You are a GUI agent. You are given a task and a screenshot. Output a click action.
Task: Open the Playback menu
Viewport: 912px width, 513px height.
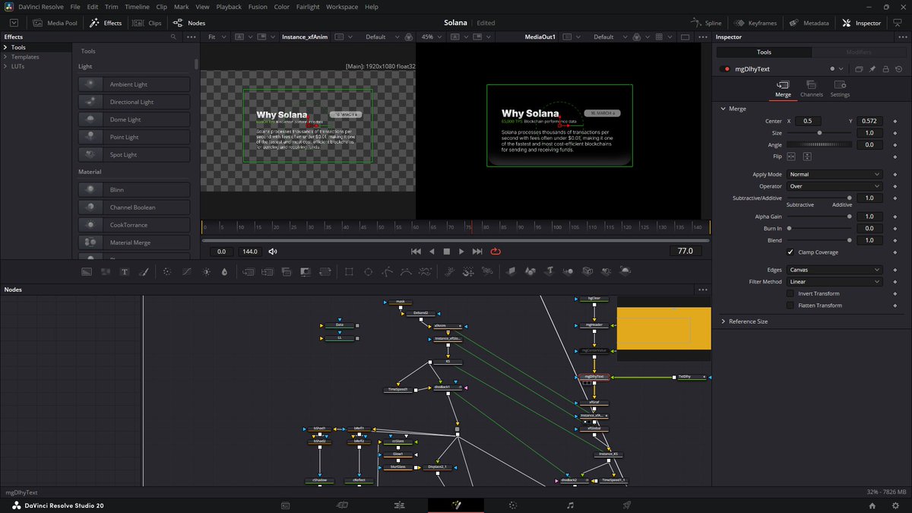(229, 7)
